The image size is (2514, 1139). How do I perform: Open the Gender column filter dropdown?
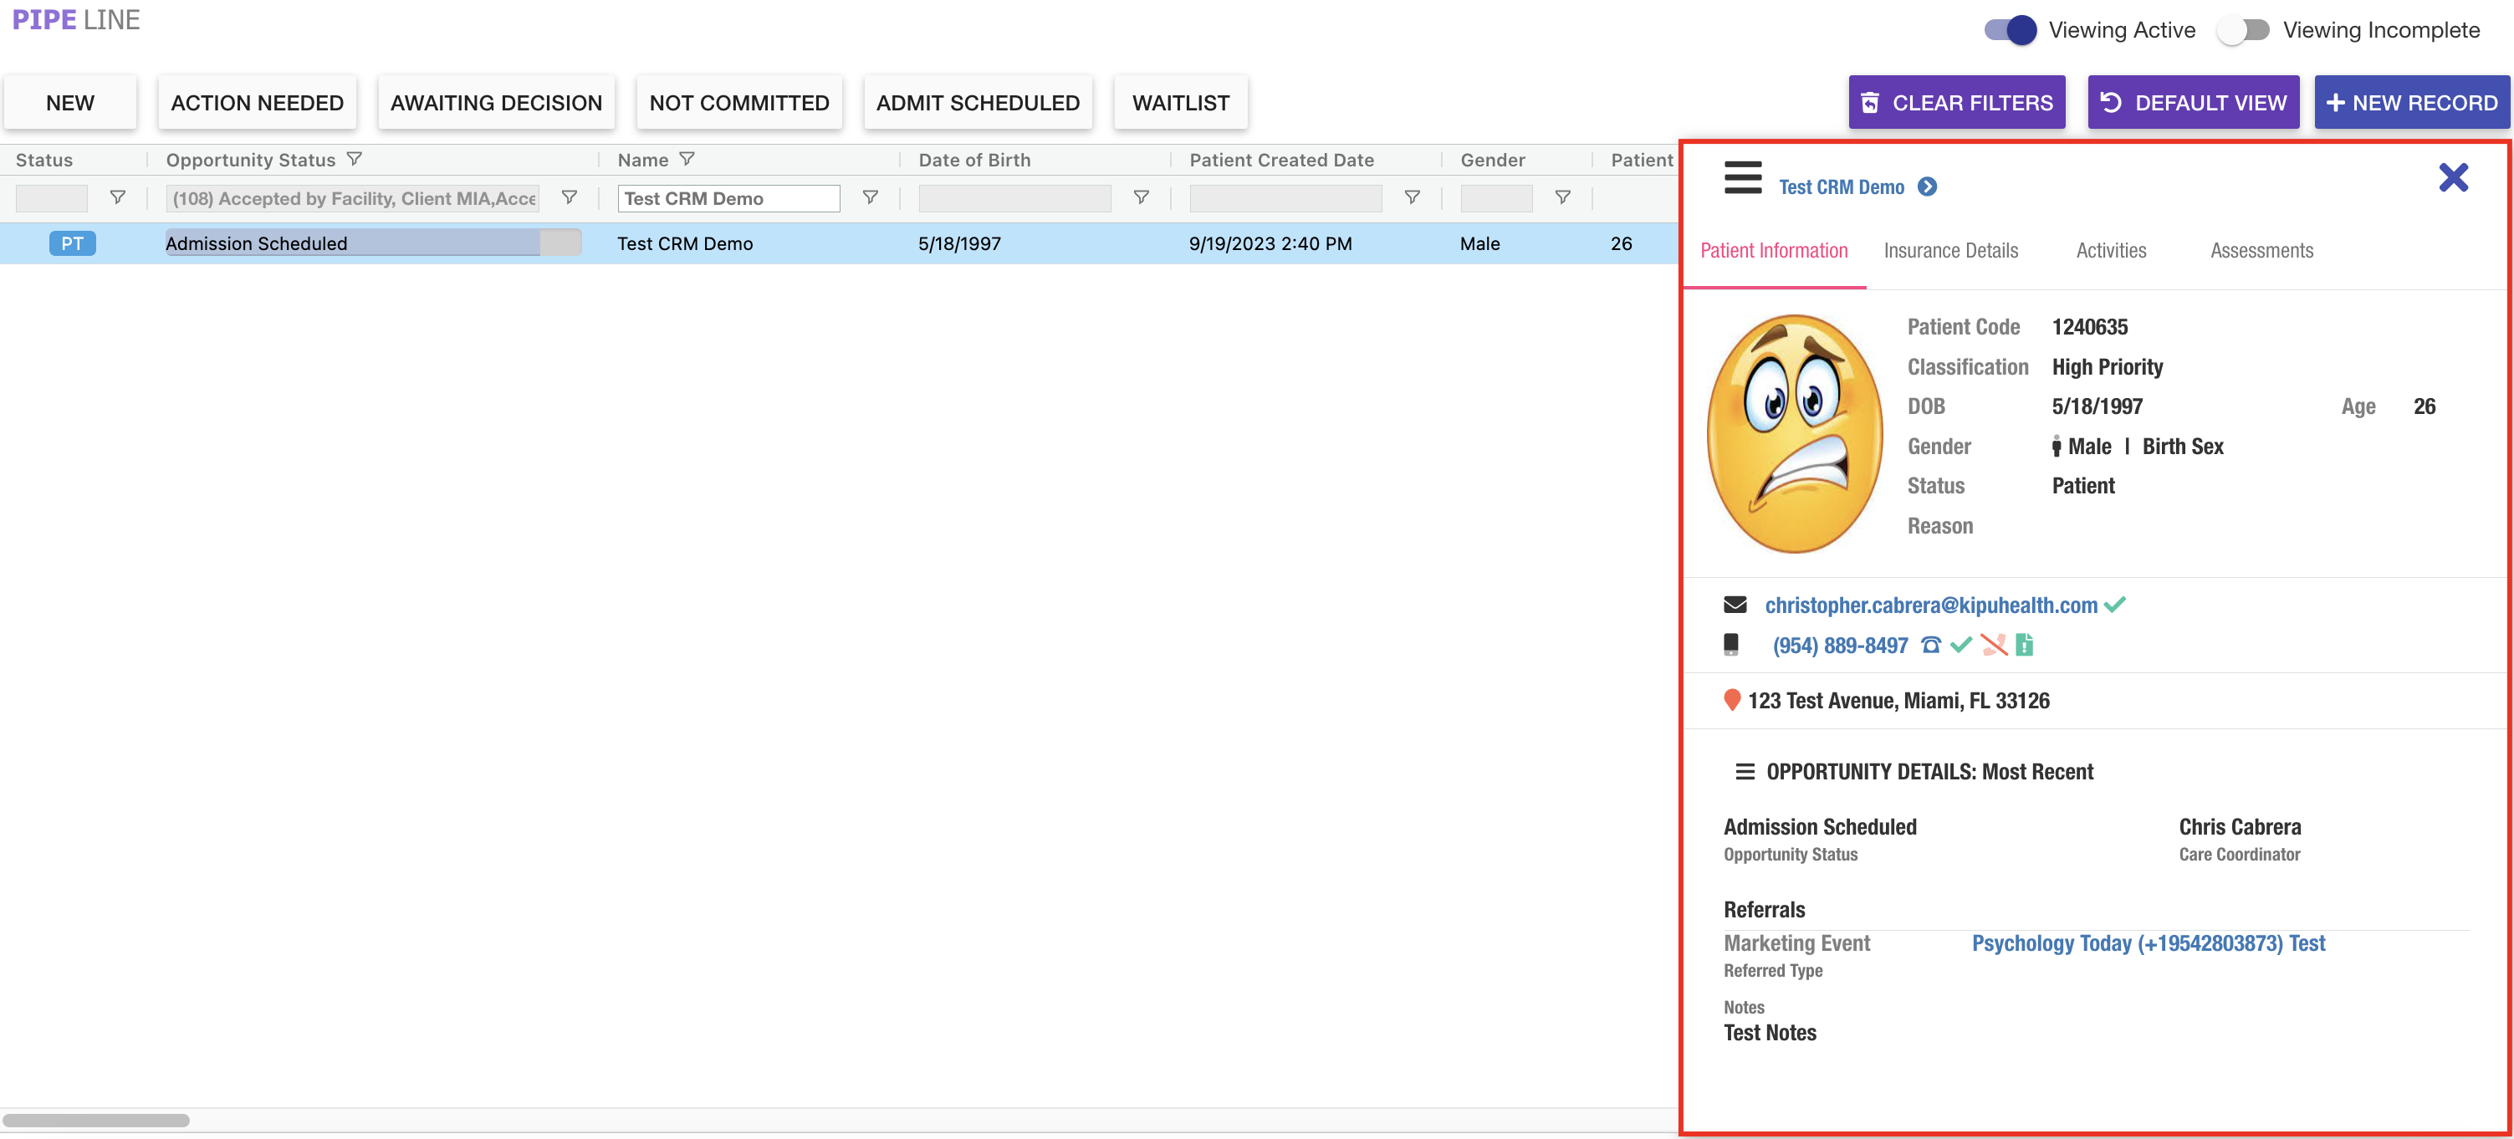coord(1562,197)
